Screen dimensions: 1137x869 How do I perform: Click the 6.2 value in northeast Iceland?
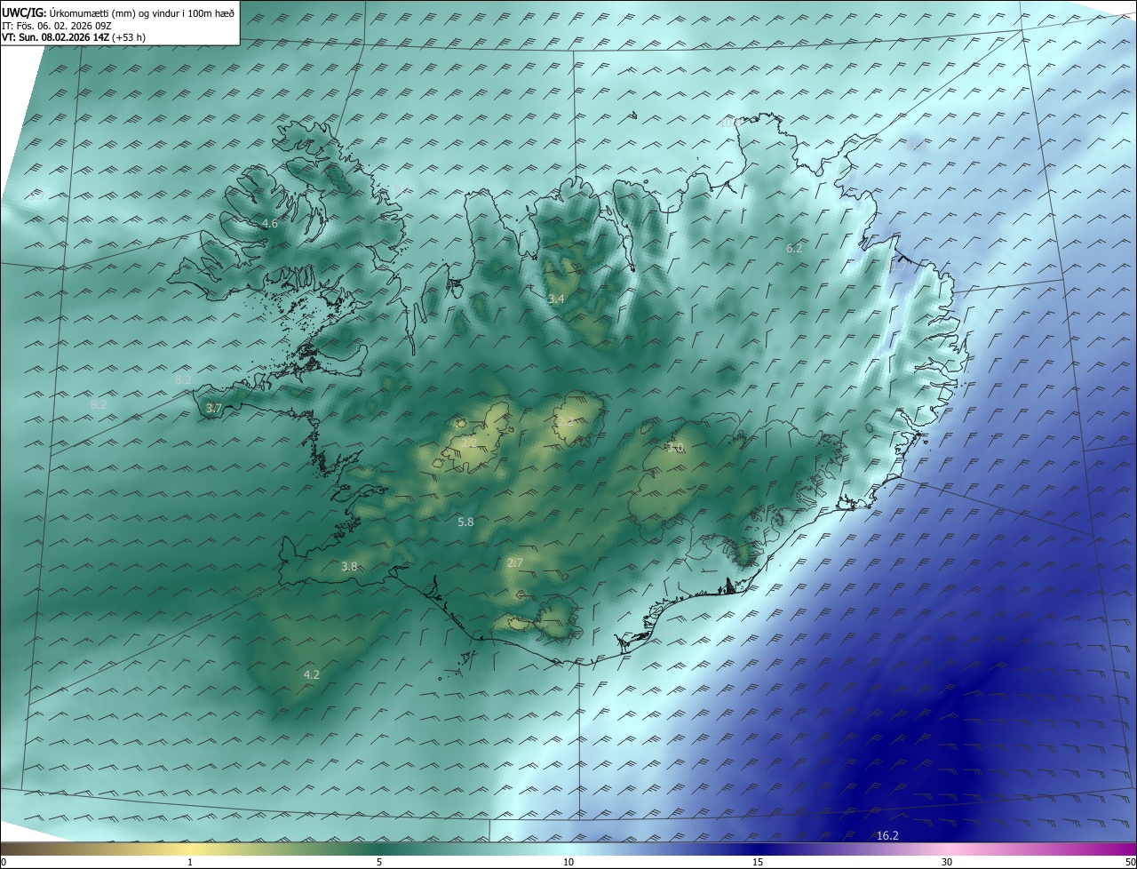tap(794, 249)
